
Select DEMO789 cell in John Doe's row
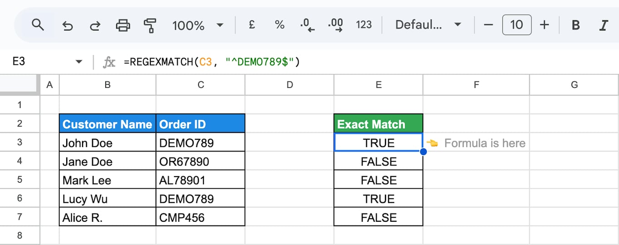point(201,142)
